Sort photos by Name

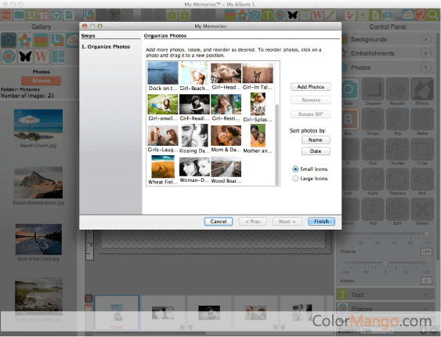[316, 140]
